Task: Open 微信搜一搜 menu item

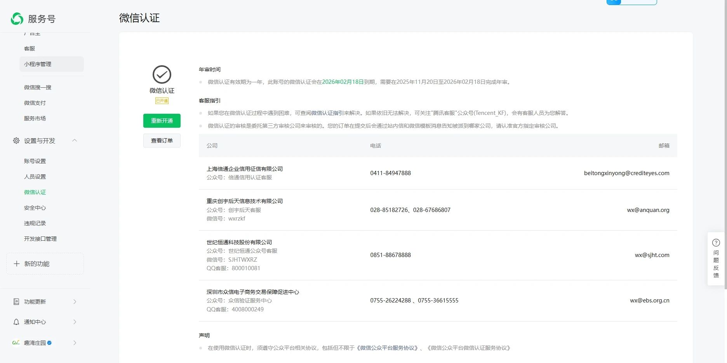Action: tap(38, 87)
